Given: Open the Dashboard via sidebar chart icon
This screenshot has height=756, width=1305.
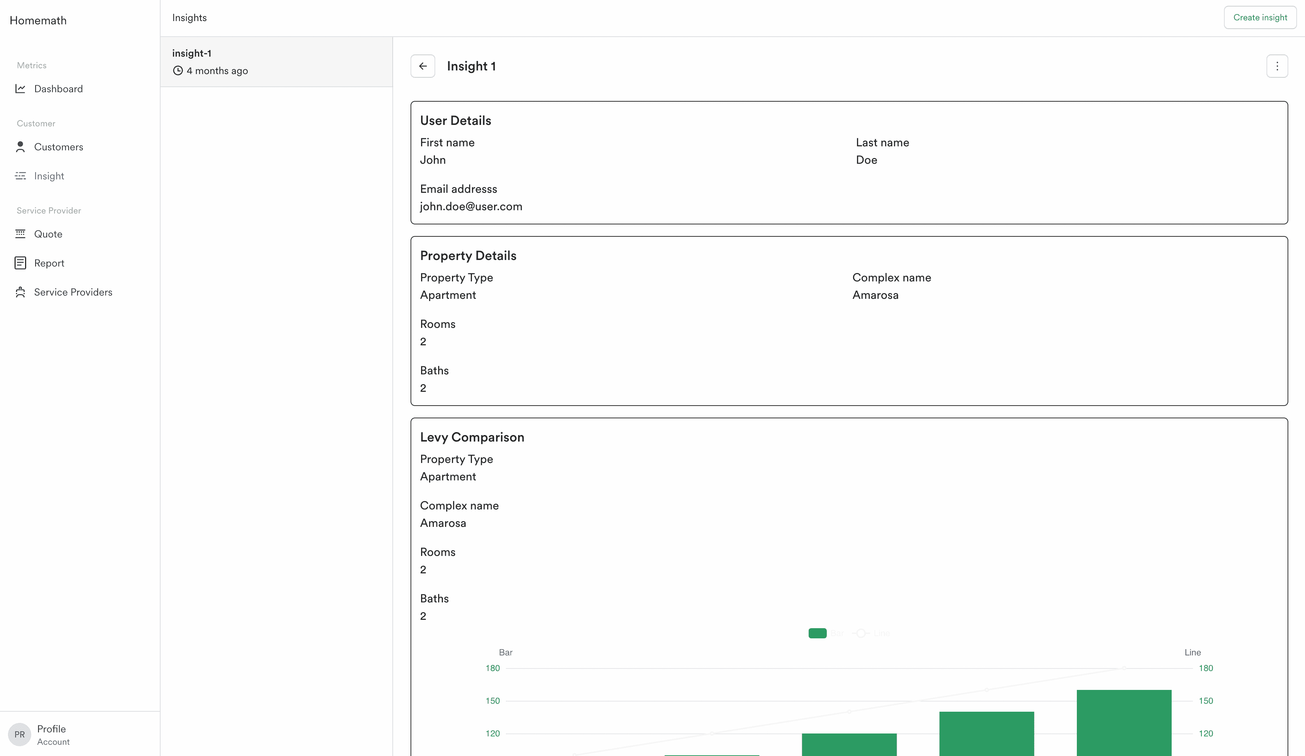Looking at the screenshot, I should [x=21, y=89].
